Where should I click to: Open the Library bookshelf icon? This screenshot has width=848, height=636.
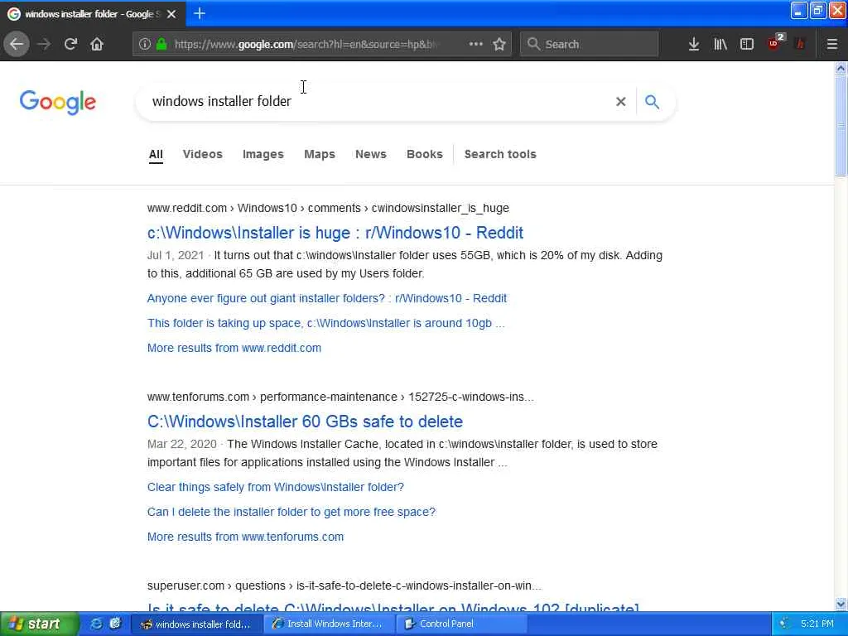(x=720, y=44)
